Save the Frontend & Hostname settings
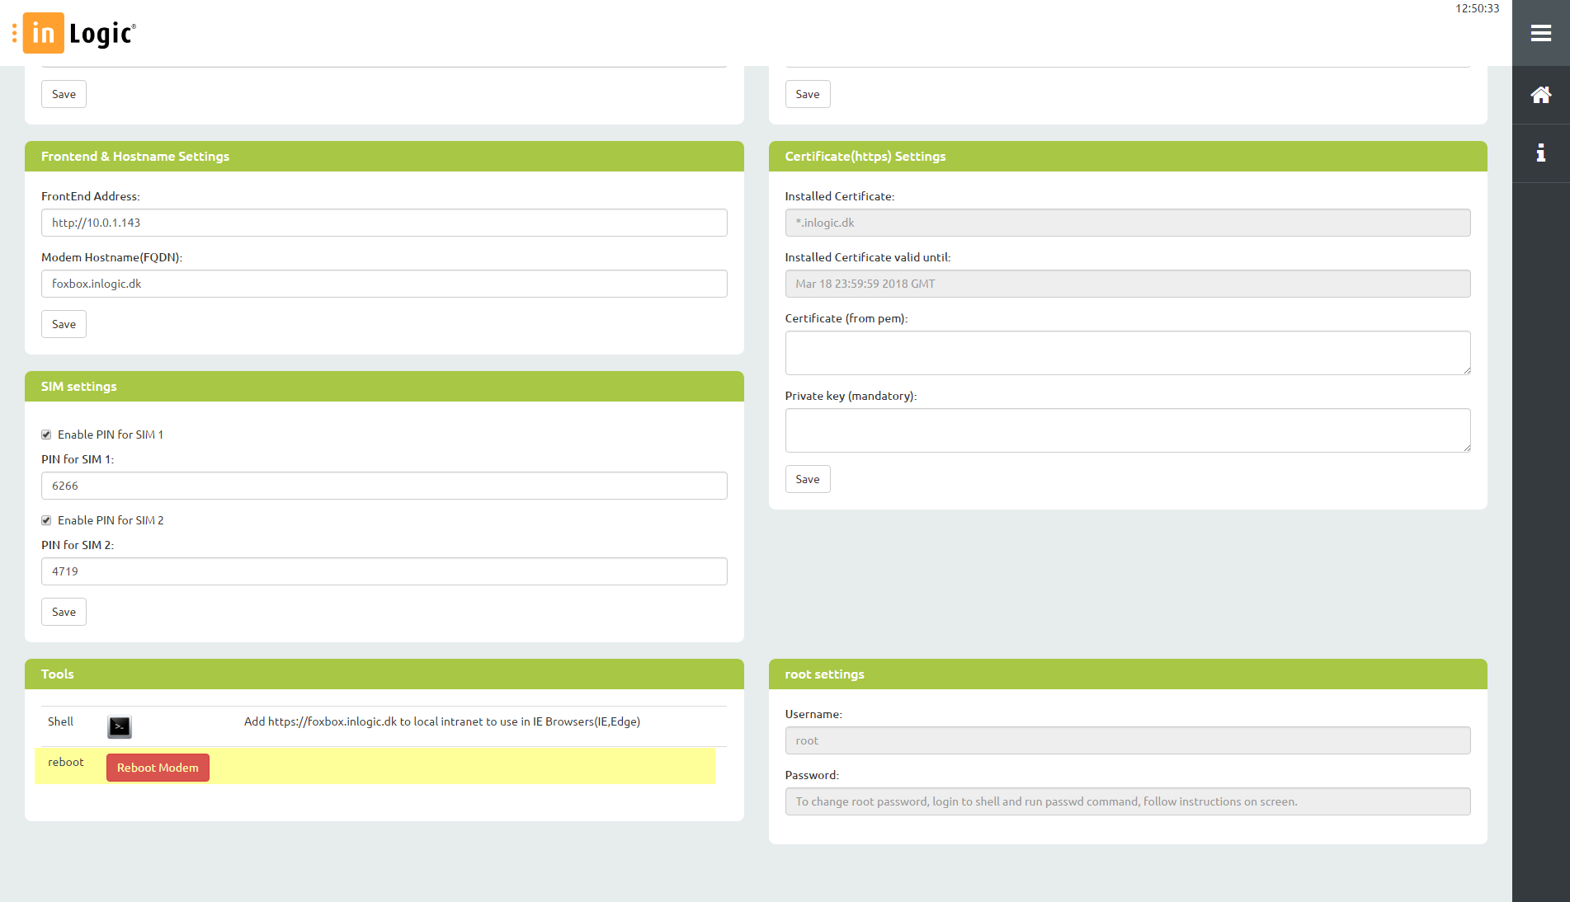The height and width of the screenshot is (902, 1570). point(64,324)
